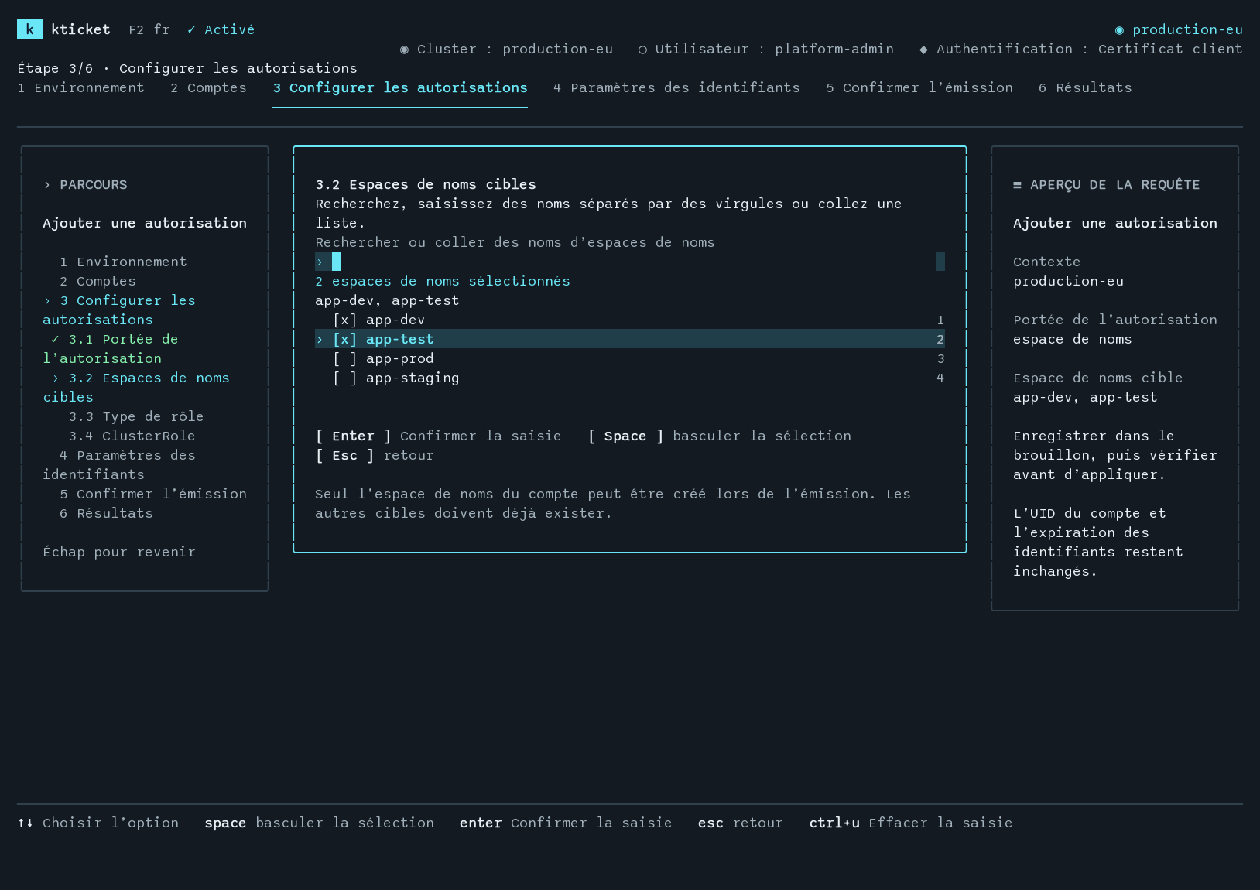Select the Configurer les autorisations tab

(x=400, y=88)
